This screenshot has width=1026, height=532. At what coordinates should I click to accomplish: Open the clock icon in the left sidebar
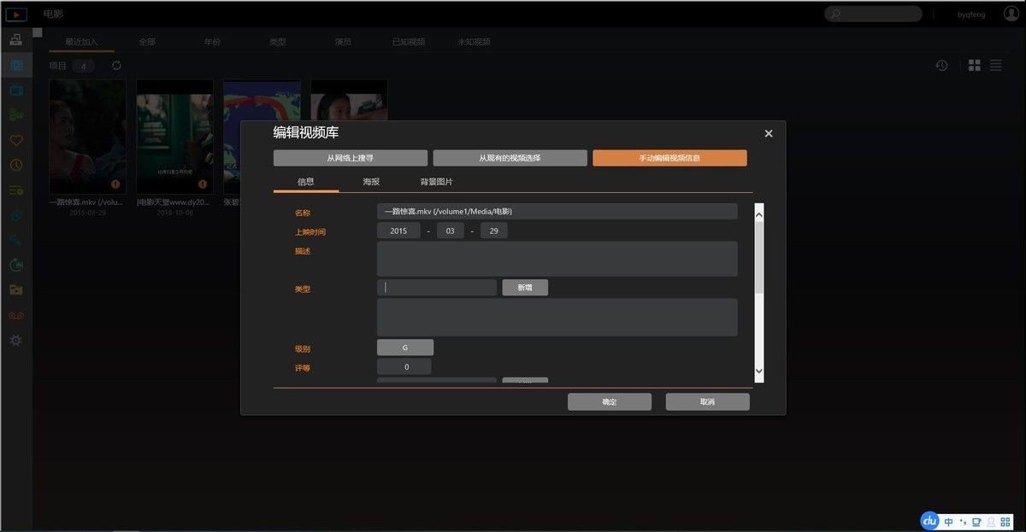(x=15, y=165)
